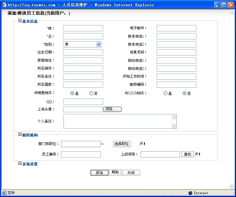236x197 pixels.
Task: Select 否 for 与MMS相关
Action: (x=184, y=93)
